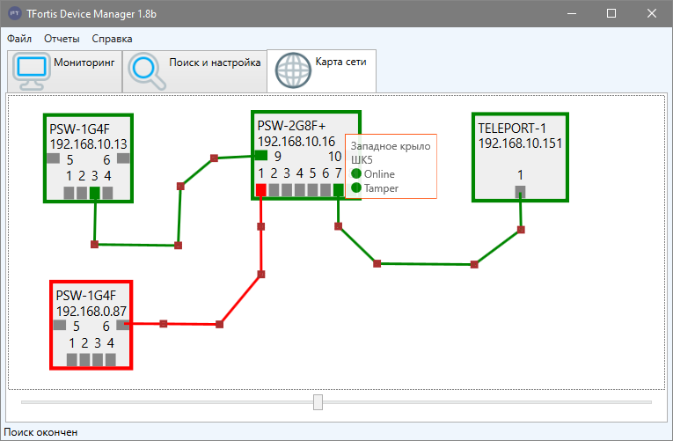
Task: Switch to the Мониторинг tab
Action: pos(65,70)
